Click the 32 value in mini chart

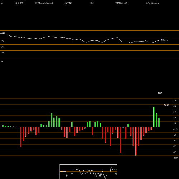pos(115,170)
